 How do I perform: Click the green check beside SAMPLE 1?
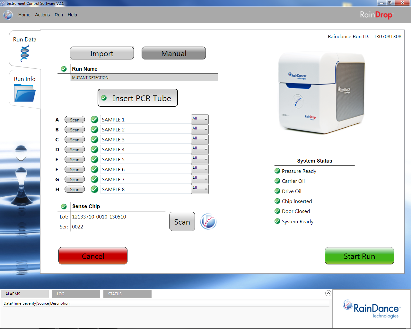click(94, 120)
